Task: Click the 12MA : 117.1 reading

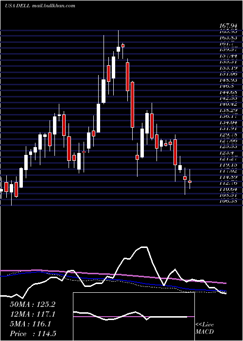Action: click(x=33, y=314)
